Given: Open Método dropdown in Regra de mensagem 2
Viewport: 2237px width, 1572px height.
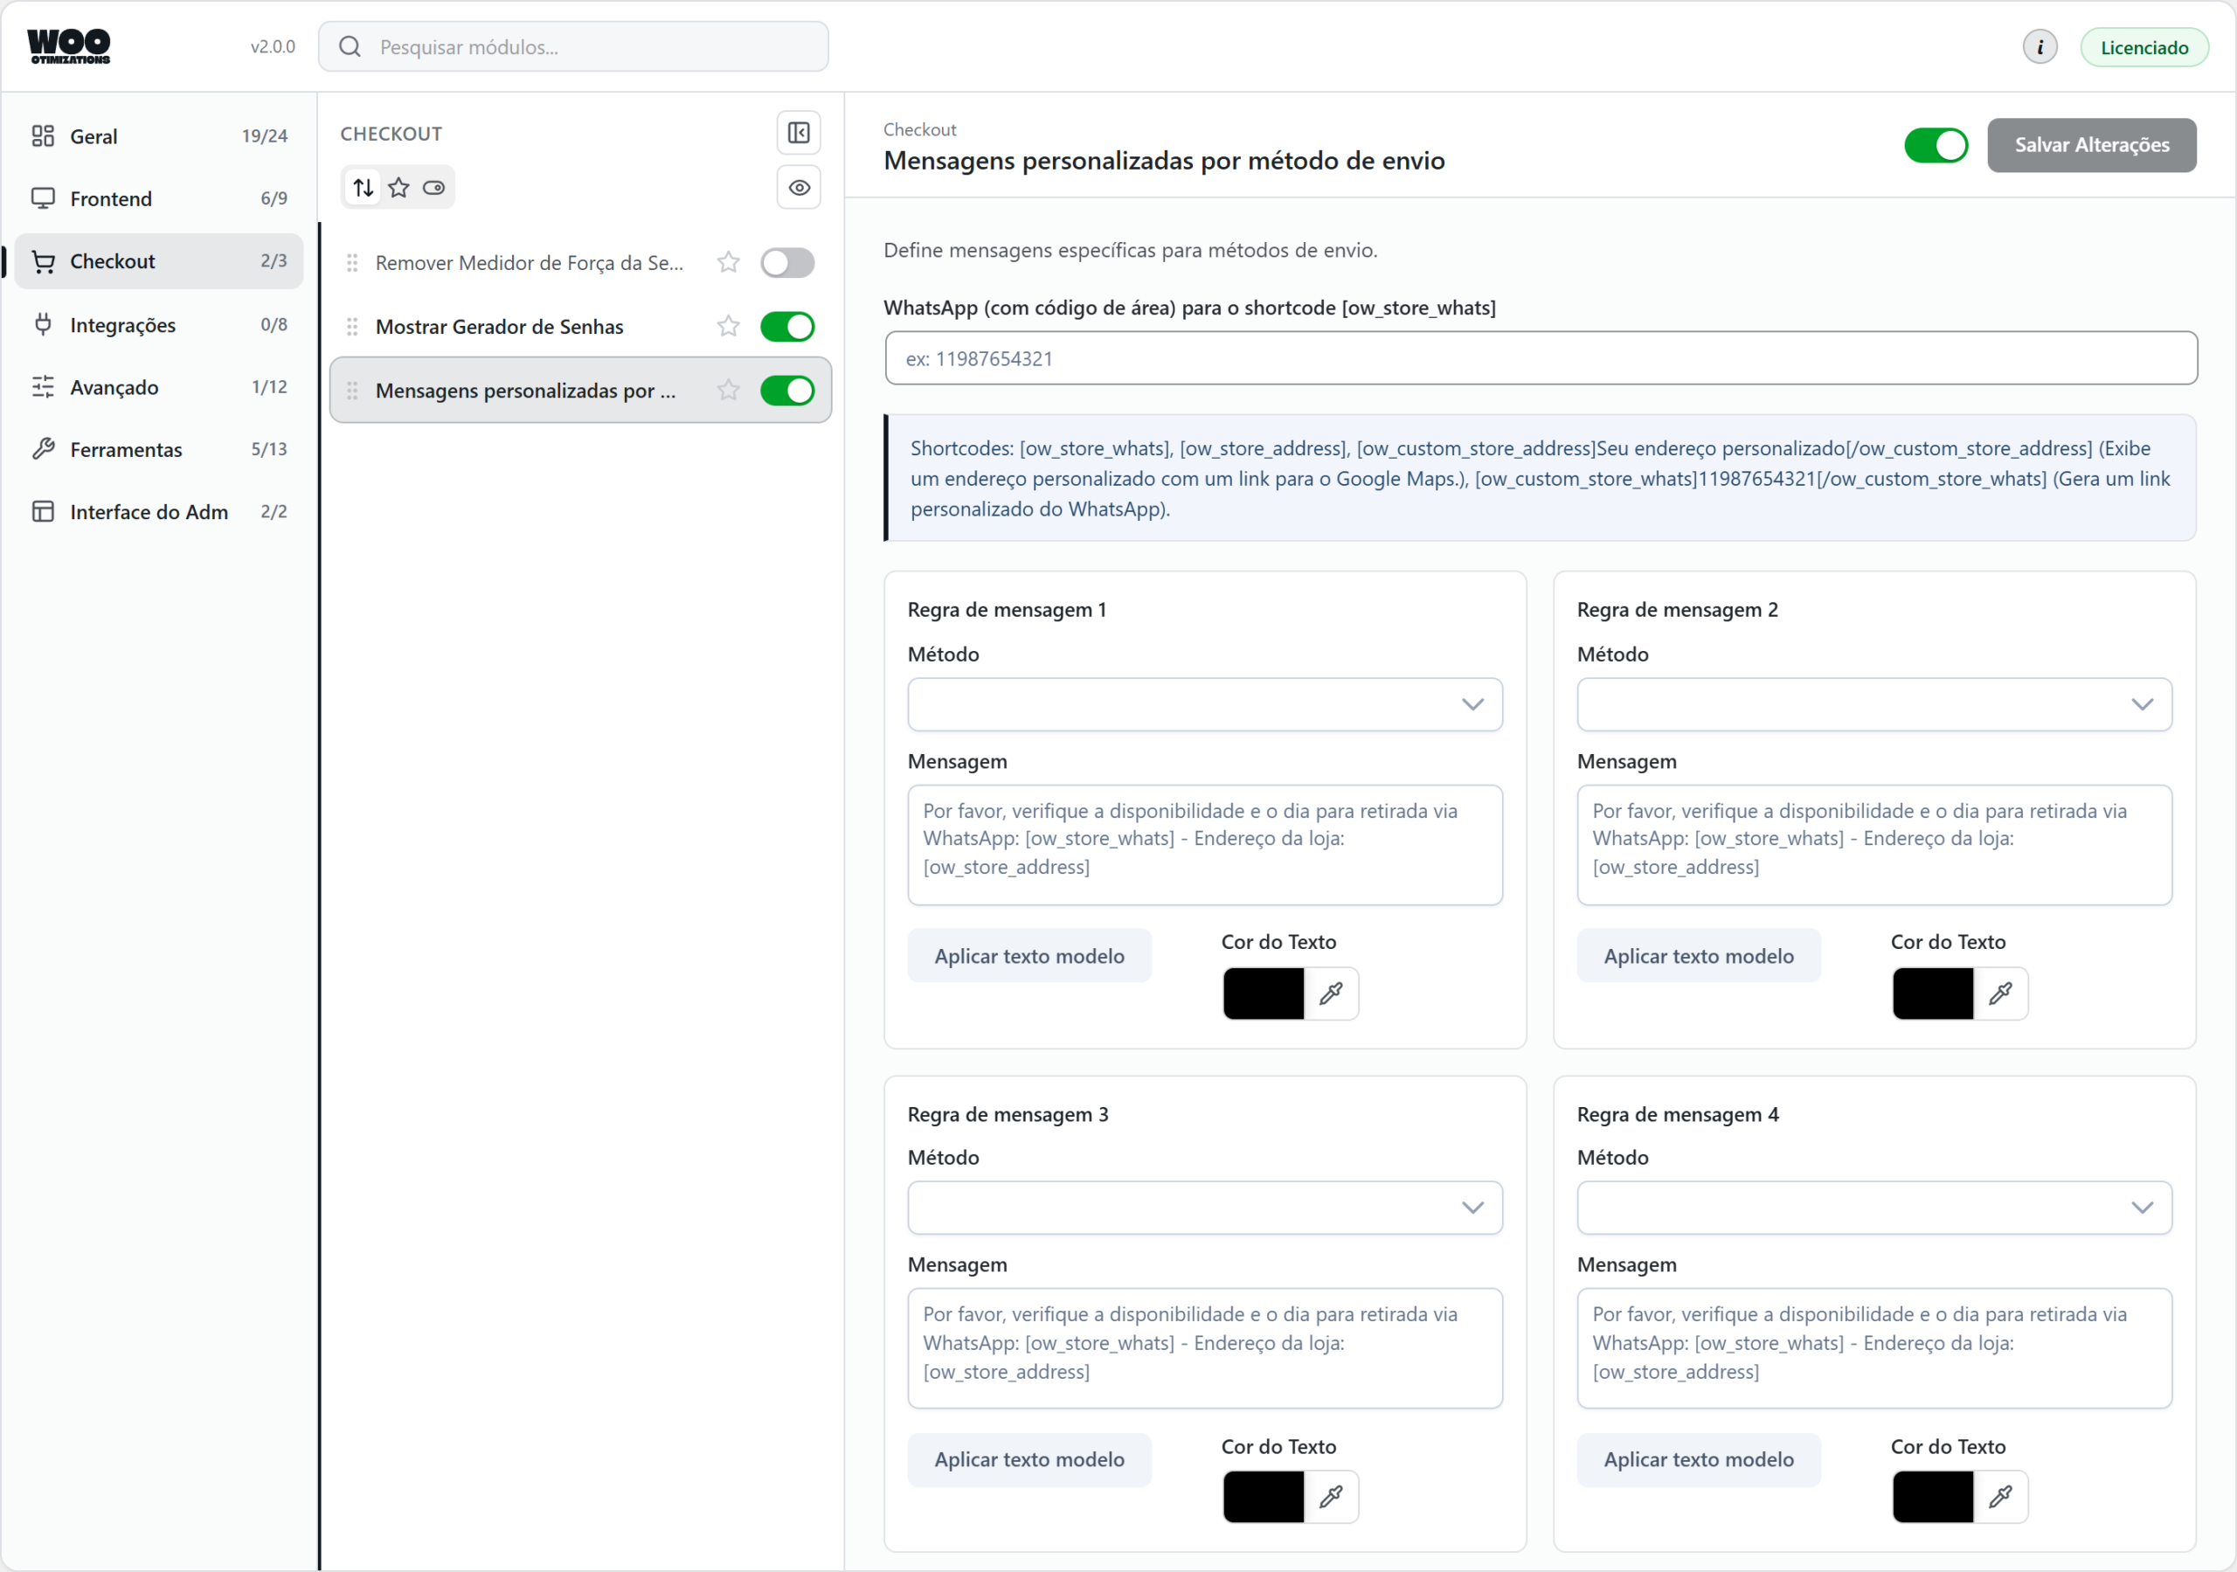Looking at the screenshot, I should (x=1874, y=704).
